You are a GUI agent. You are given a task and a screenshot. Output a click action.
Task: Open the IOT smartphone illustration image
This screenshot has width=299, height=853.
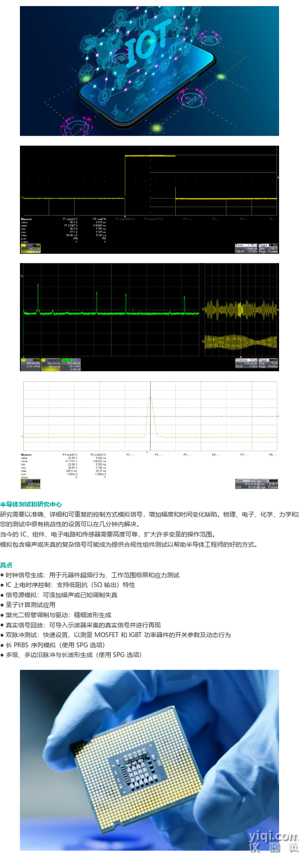149,71
